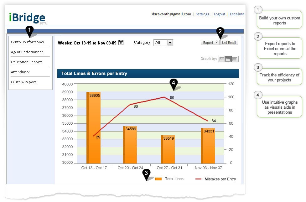Screen dimensions: 306x202
Task: Click callout marker 3 pin
Action: point(146,174)
